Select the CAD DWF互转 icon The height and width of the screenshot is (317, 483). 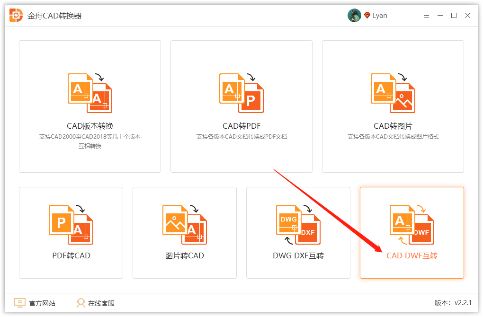412,224
